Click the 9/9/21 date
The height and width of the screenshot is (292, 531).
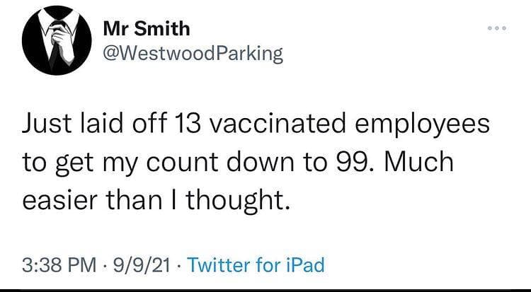click(142, 265)
